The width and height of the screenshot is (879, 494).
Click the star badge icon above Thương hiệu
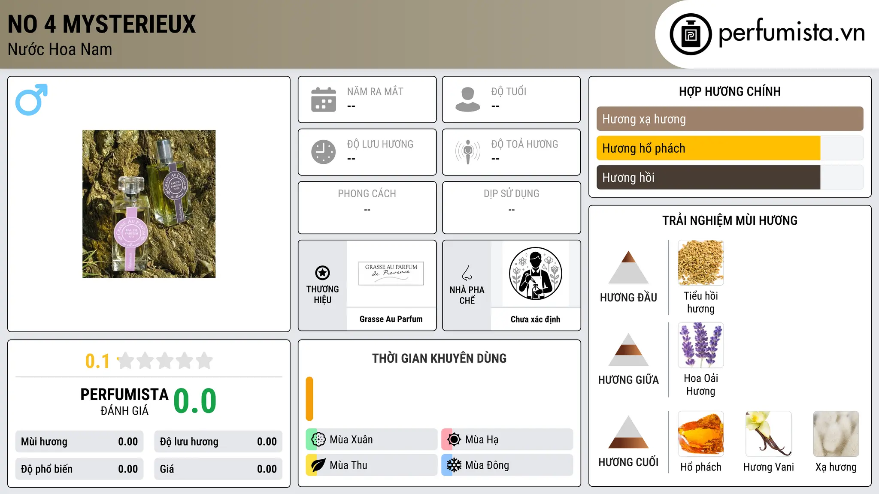(x=322, y=273)
